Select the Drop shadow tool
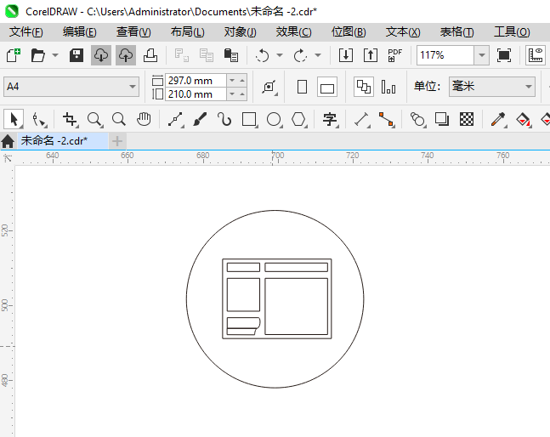 coord(442,120)
